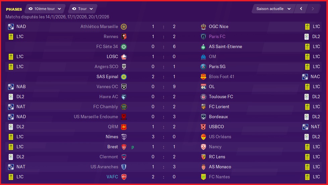Toggle the eye icon on 10ème tour

(x=31, y=9)
